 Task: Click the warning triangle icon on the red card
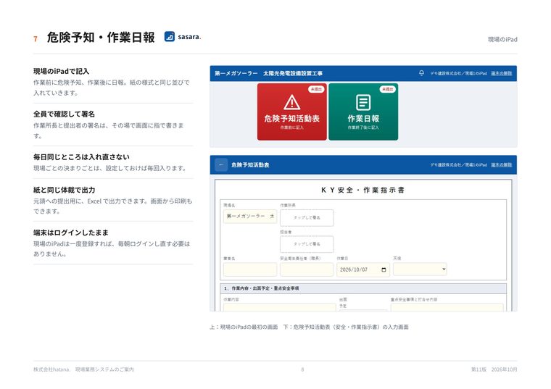click(x=291, y=103)
